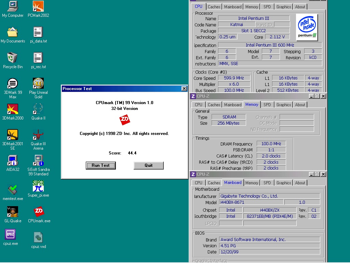Click the Instructions field MMX, SSE
This screenshot has width=350, height=263.
[x=270, y=64]
